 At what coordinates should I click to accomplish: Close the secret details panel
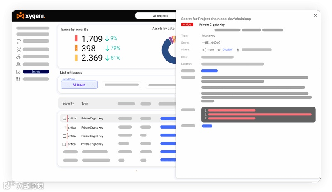point(315,15)
